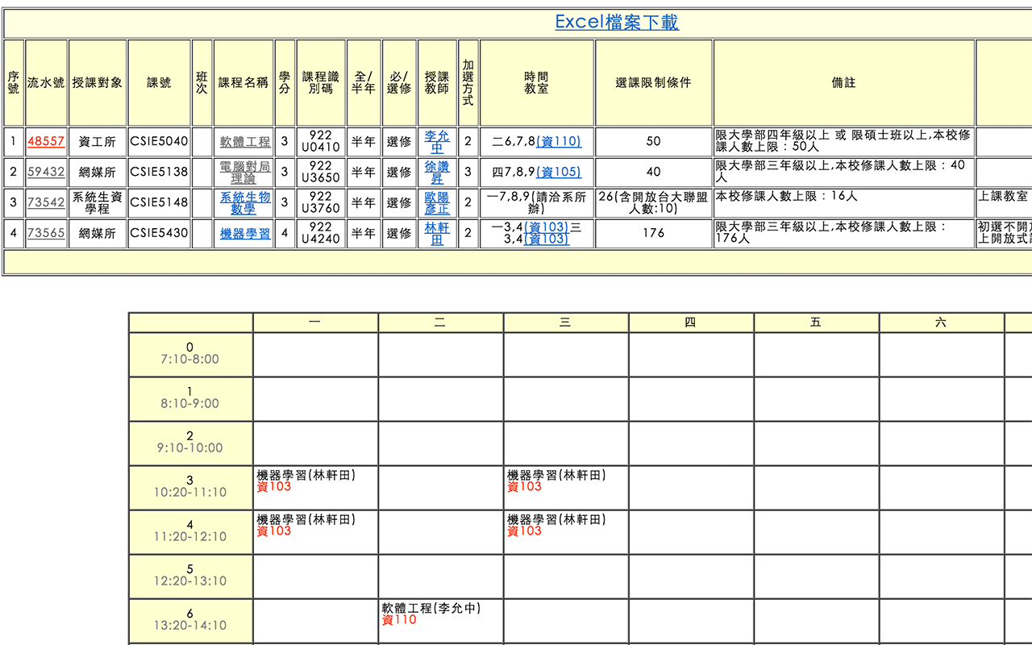The width and height of the screenshot is (1032, 645).
Task: Select course number CSIE5148 cell
Action: (159, 202)
